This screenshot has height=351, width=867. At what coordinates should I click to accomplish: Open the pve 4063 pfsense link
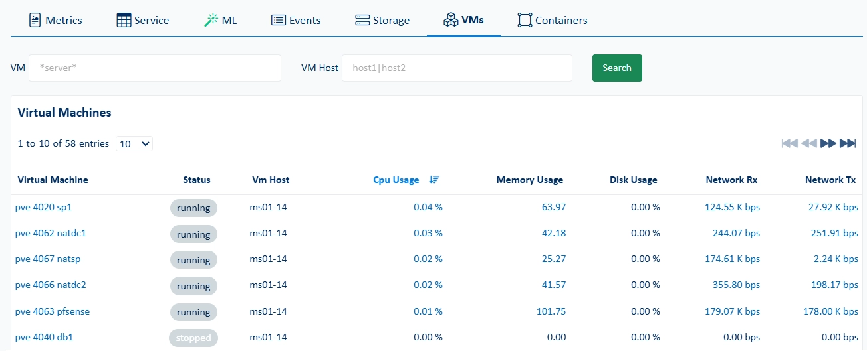[53, 311]
